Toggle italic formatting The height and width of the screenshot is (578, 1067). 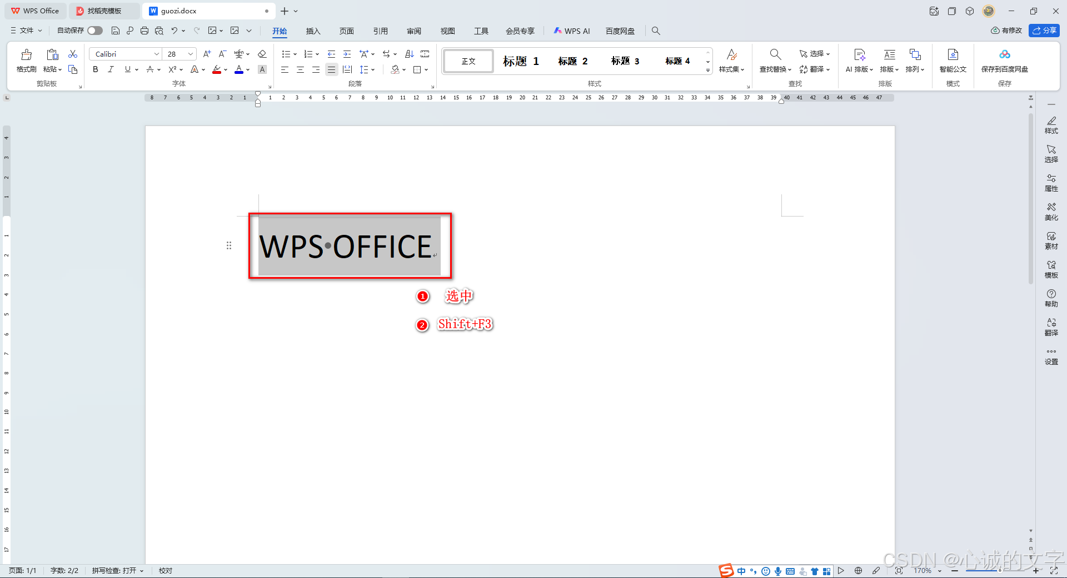point(111,69)
